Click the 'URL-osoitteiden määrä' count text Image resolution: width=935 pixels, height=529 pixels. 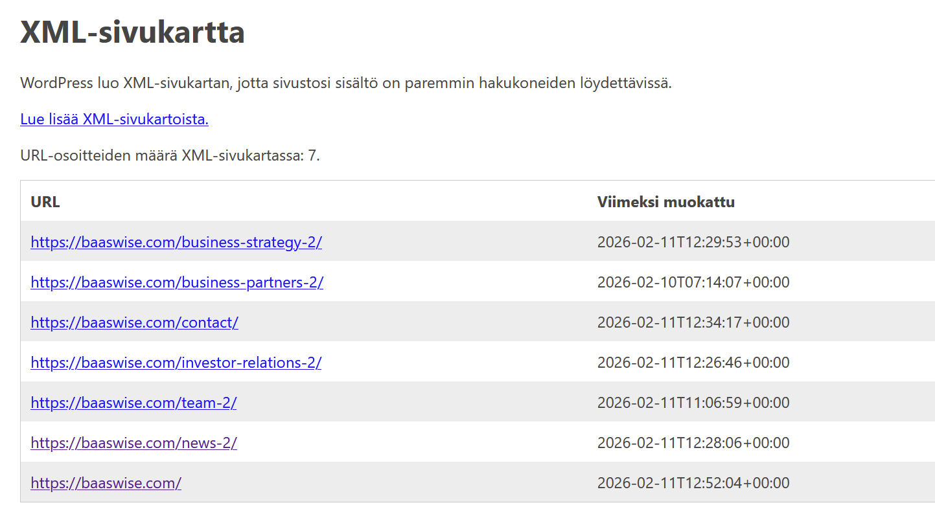[170, 155]
